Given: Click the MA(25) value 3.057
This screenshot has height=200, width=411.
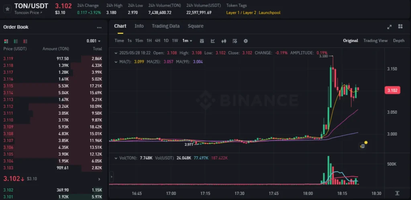Looking at the screenshot, I should pos(168,62).
